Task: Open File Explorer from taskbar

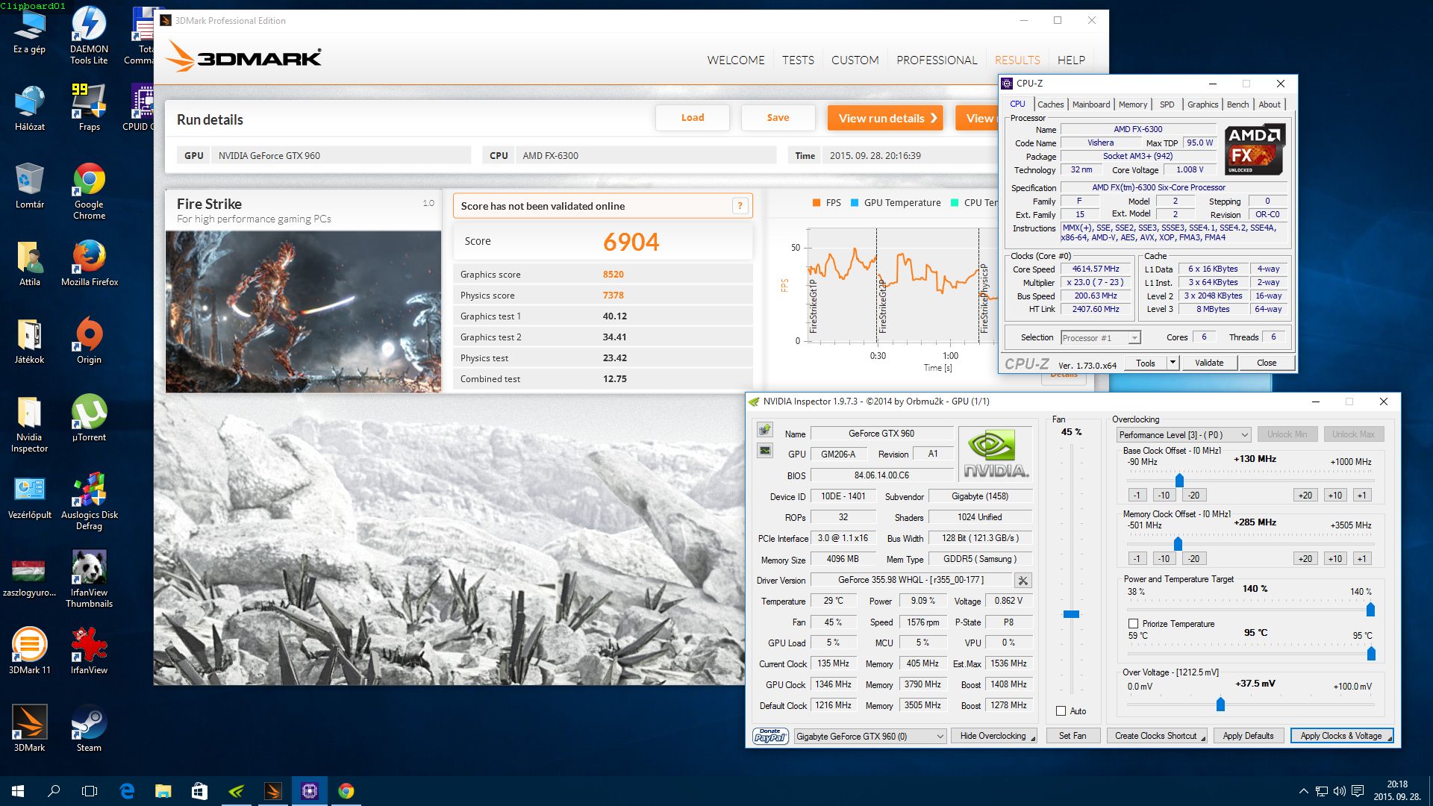Action: pyautogui.click(x=163, y=791)
